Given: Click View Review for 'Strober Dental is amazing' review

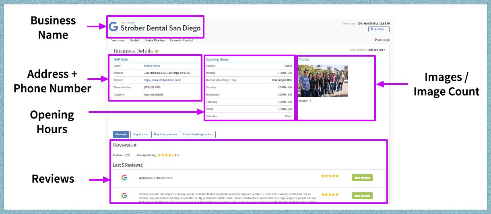Looking at the screenshot, I should tap(362, 196).
